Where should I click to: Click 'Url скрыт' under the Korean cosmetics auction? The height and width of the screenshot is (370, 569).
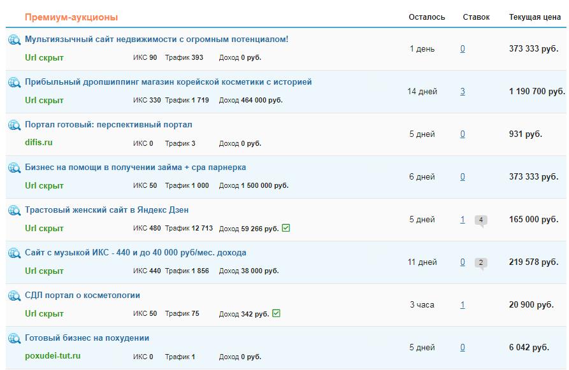tap(44, 101)
